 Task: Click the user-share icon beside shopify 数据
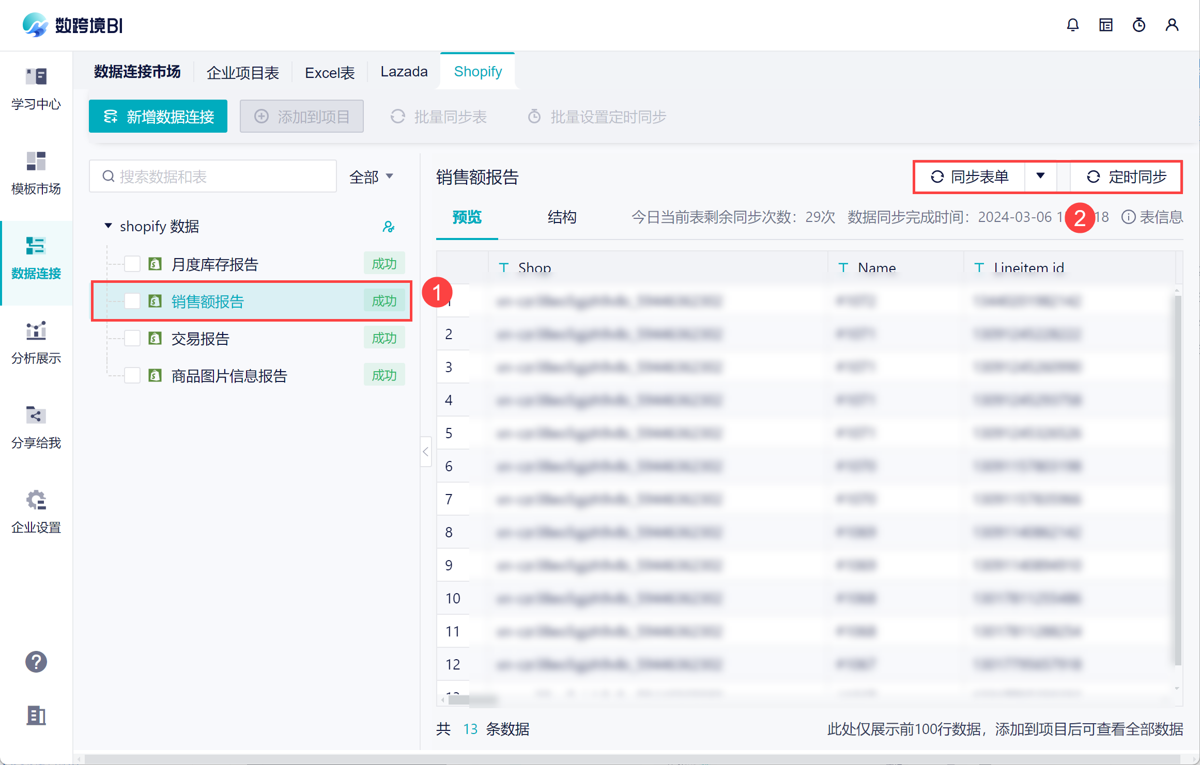388,227
